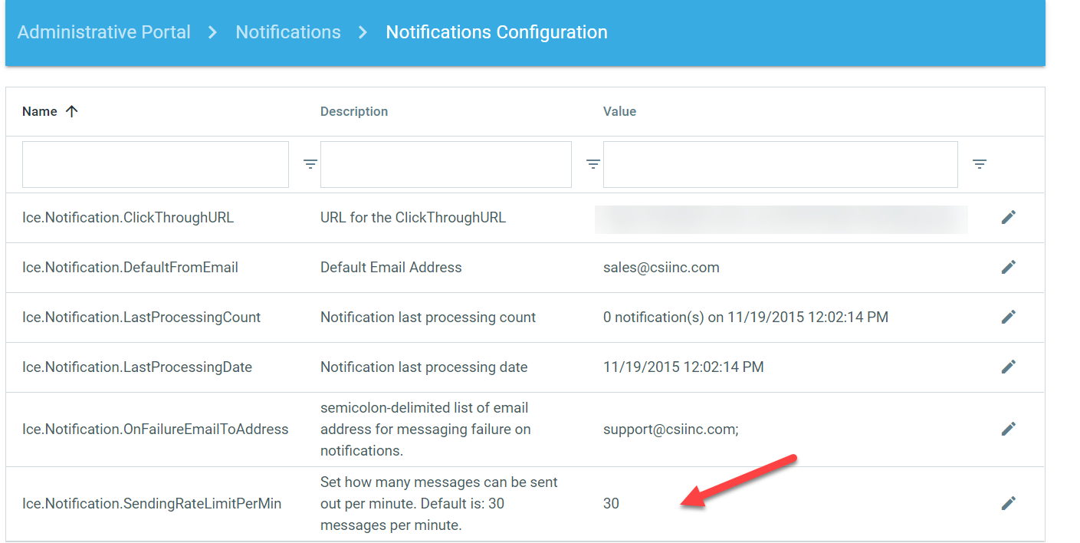Sort by the Description column header
The width and height of the screenshot is (1080, 543).
point(354,111)
